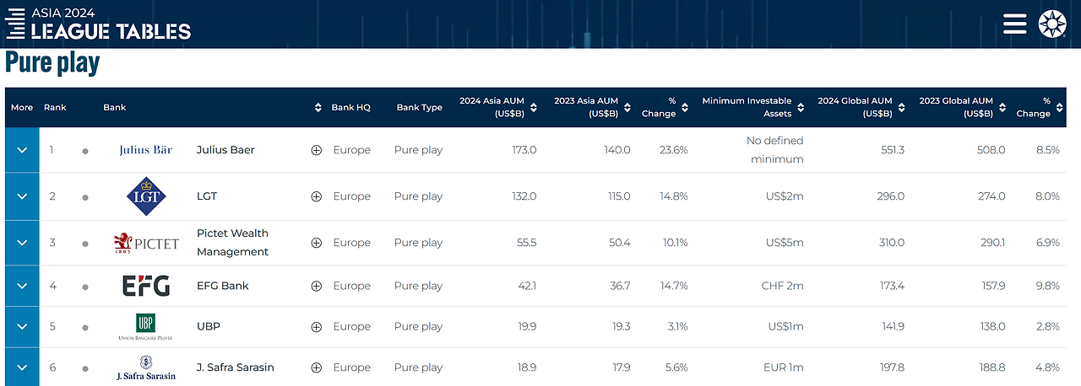1081x386 pixels.
Task: Open the J. Safra Sarasin bank name
Action: tap(236, 367)
